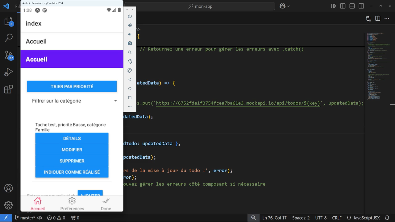Increase volume using the emulator toolbar icon
The image size is (395, 222).
coord(130,25)
